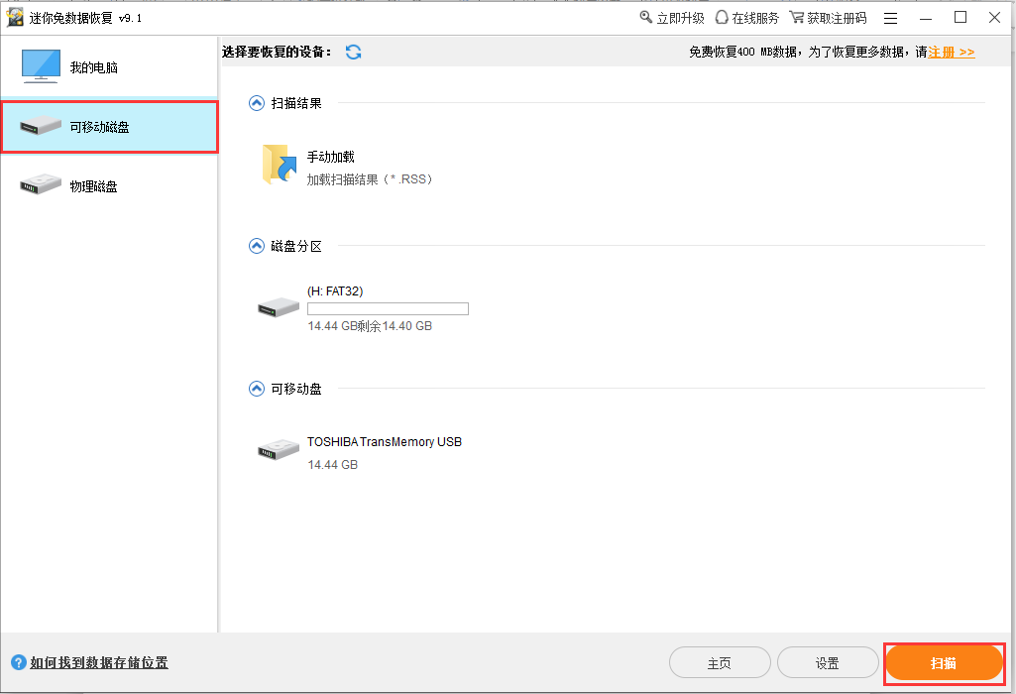Click the upgrade now key icon

[x=646, y=17]
